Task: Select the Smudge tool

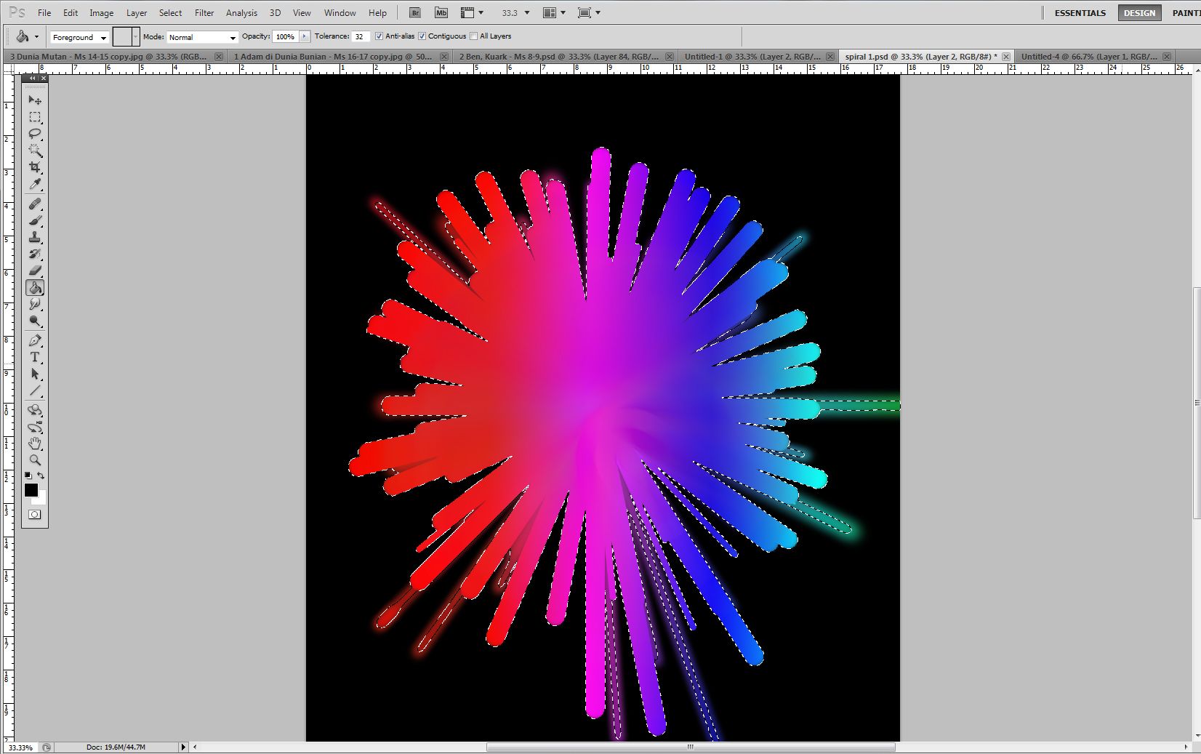Action: [34, 305]
